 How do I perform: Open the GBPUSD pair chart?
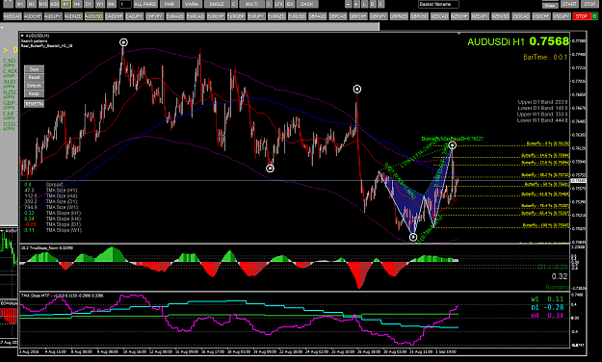pos(419,16)
